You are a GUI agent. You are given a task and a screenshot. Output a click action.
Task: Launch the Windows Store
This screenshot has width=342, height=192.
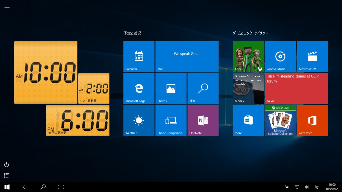click(248, 120)
